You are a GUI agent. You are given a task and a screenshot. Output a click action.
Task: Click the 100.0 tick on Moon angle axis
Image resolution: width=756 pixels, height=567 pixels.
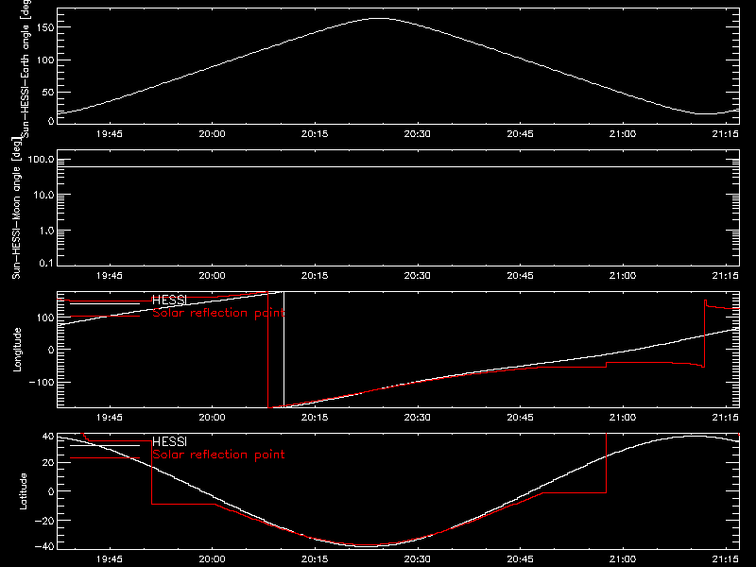(x=41, y=160)
